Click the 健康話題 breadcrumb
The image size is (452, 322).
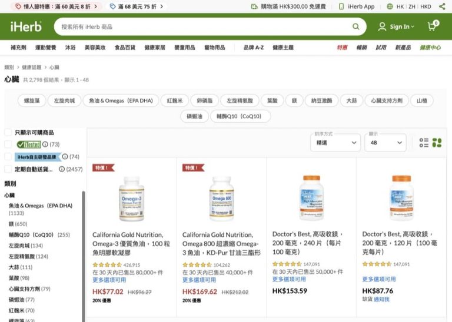pyautogui.click(x=32, y=68)
